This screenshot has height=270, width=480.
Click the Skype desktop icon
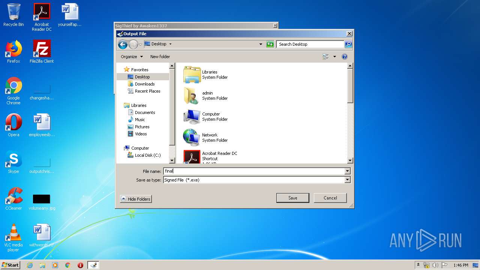pyautogui.click(x=13, y=162)
